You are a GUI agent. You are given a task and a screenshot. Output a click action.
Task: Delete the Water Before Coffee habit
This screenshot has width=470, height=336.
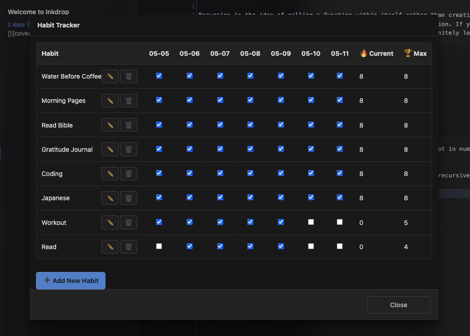click(129, 76)
